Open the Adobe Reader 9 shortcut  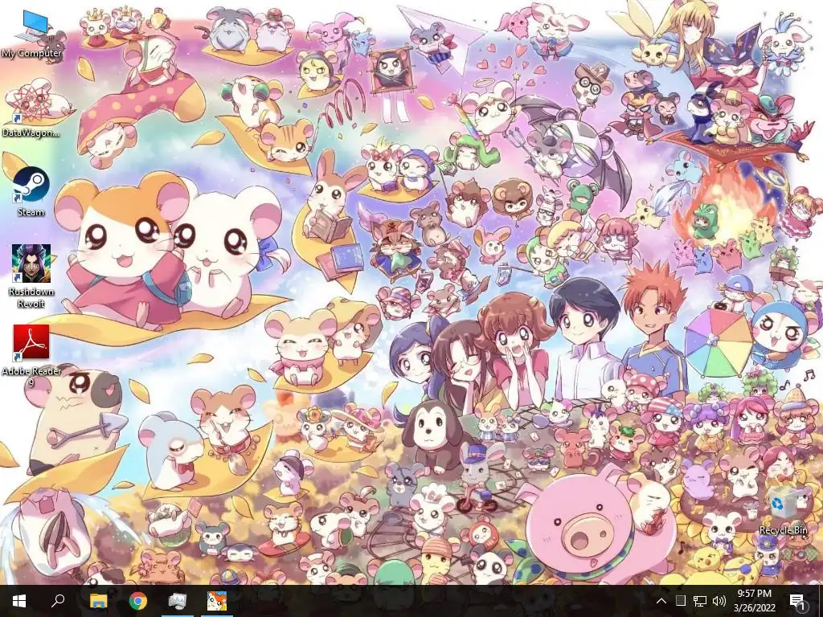pyautogui.click(x=31, y=356)
